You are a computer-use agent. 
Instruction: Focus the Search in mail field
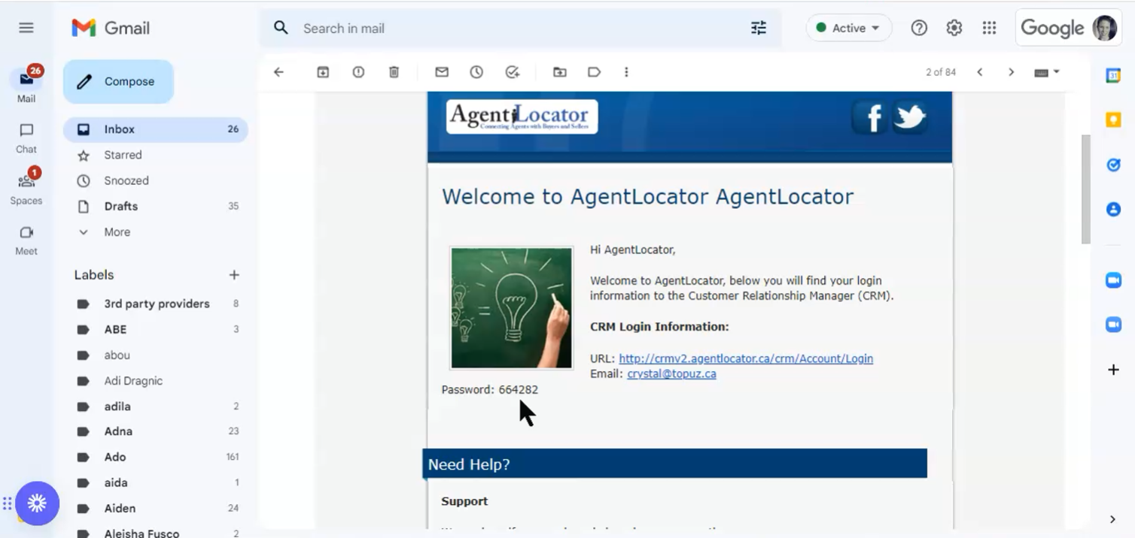tap(519, 29)
